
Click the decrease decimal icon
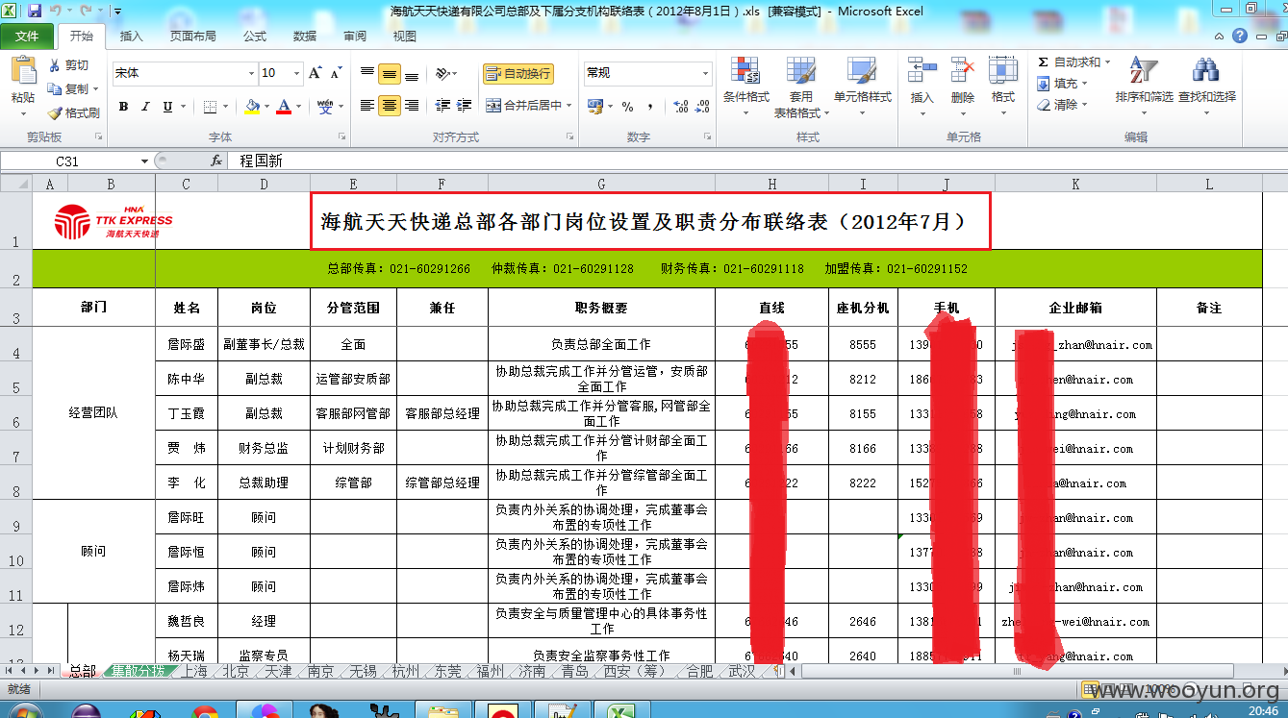(x=703, y=106)
